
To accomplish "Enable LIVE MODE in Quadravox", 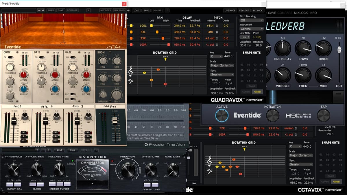I will point(230,10).
